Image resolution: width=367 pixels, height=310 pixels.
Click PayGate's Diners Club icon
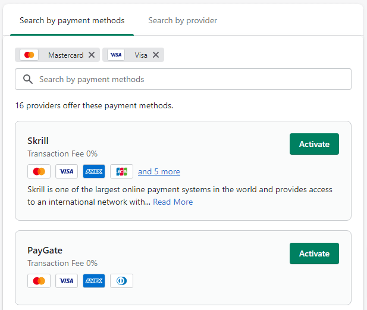[x=121, y=281]
